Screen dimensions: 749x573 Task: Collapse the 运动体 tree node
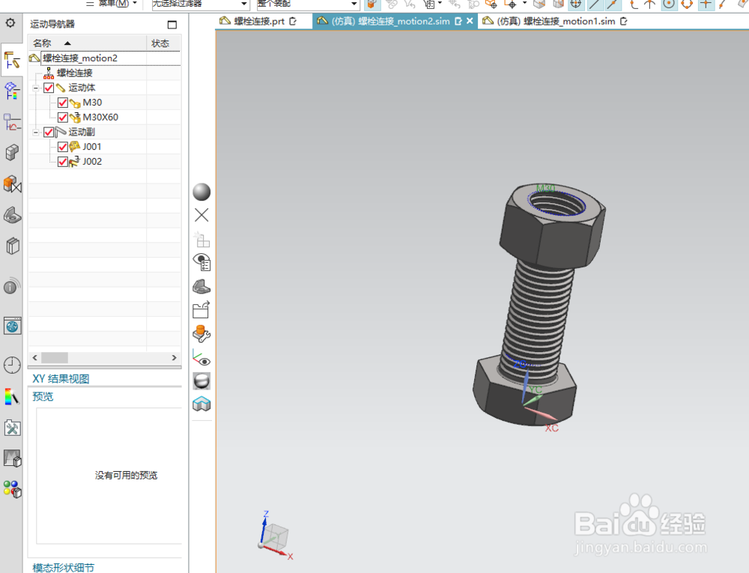tap(36, 88)
